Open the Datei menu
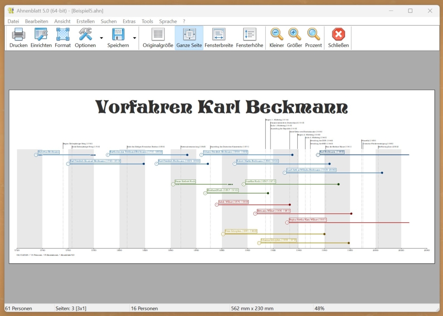 [13, 21]
